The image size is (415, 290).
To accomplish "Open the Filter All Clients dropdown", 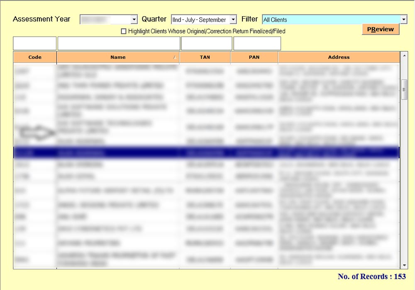I will tap(404, 19).
